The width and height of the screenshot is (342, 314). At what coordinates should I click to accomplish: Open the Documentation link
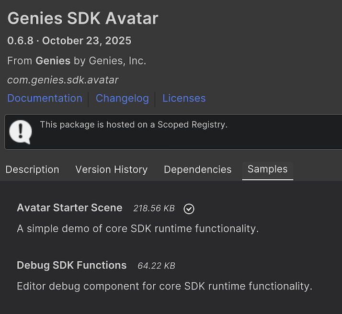[x=45, y=98]
